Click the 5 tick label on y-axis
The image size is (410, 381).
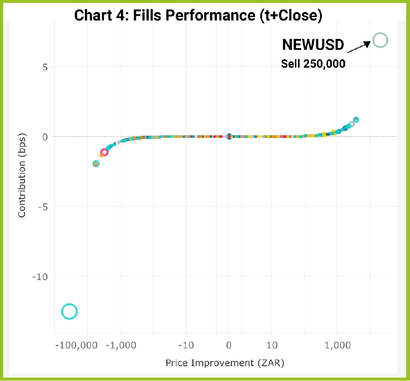click(x=45, y=67)
